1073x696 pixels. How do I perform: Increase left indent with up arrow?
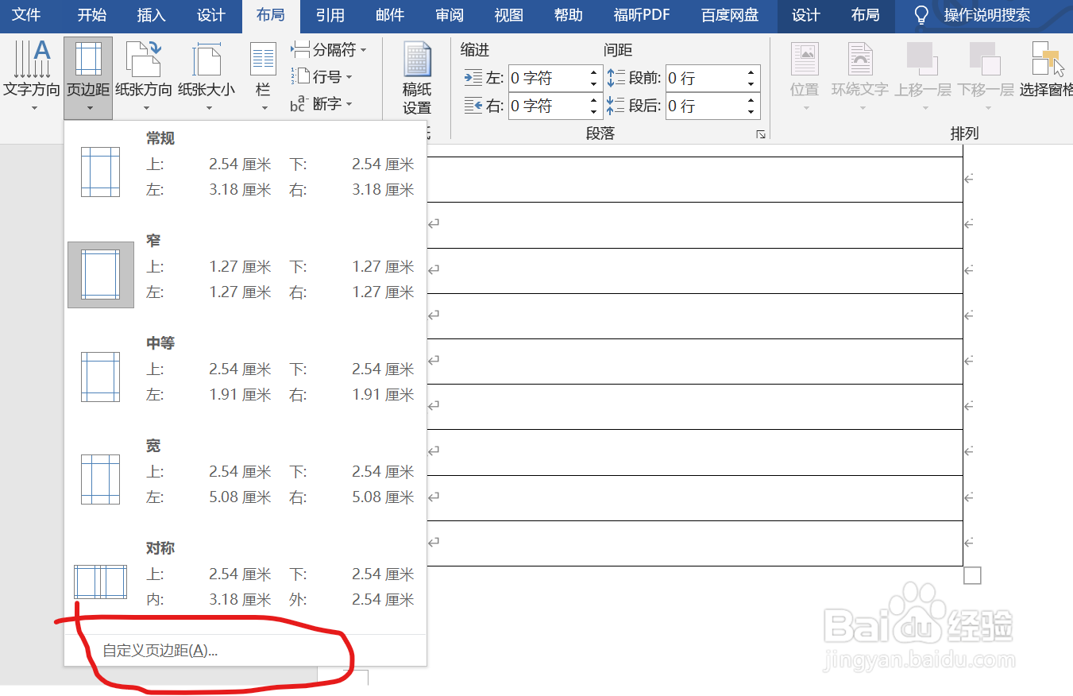593,72
